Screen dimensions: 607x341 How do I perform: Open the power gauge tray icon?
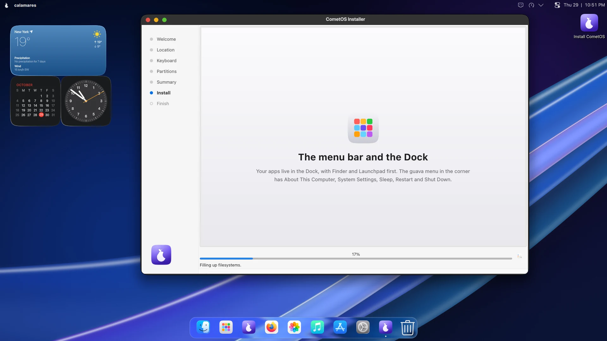[531, 5]
